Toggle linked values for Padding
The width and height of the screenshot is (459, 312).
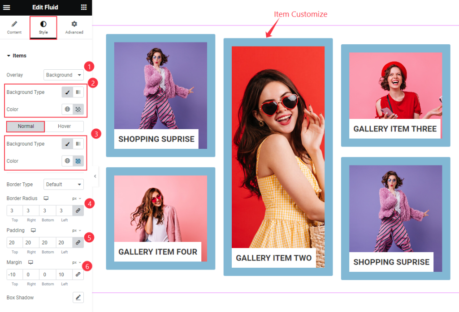(x=78, y=243)
